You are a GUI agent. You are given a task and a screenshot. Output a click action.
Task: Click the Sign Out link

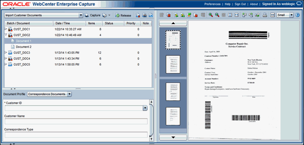point(240,4)
